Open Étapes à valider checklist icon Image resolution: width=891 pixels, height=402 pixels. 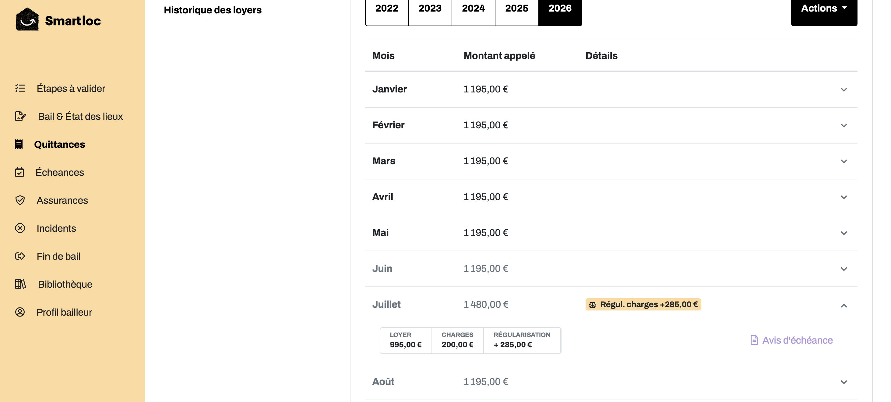[x=20, y=88]
